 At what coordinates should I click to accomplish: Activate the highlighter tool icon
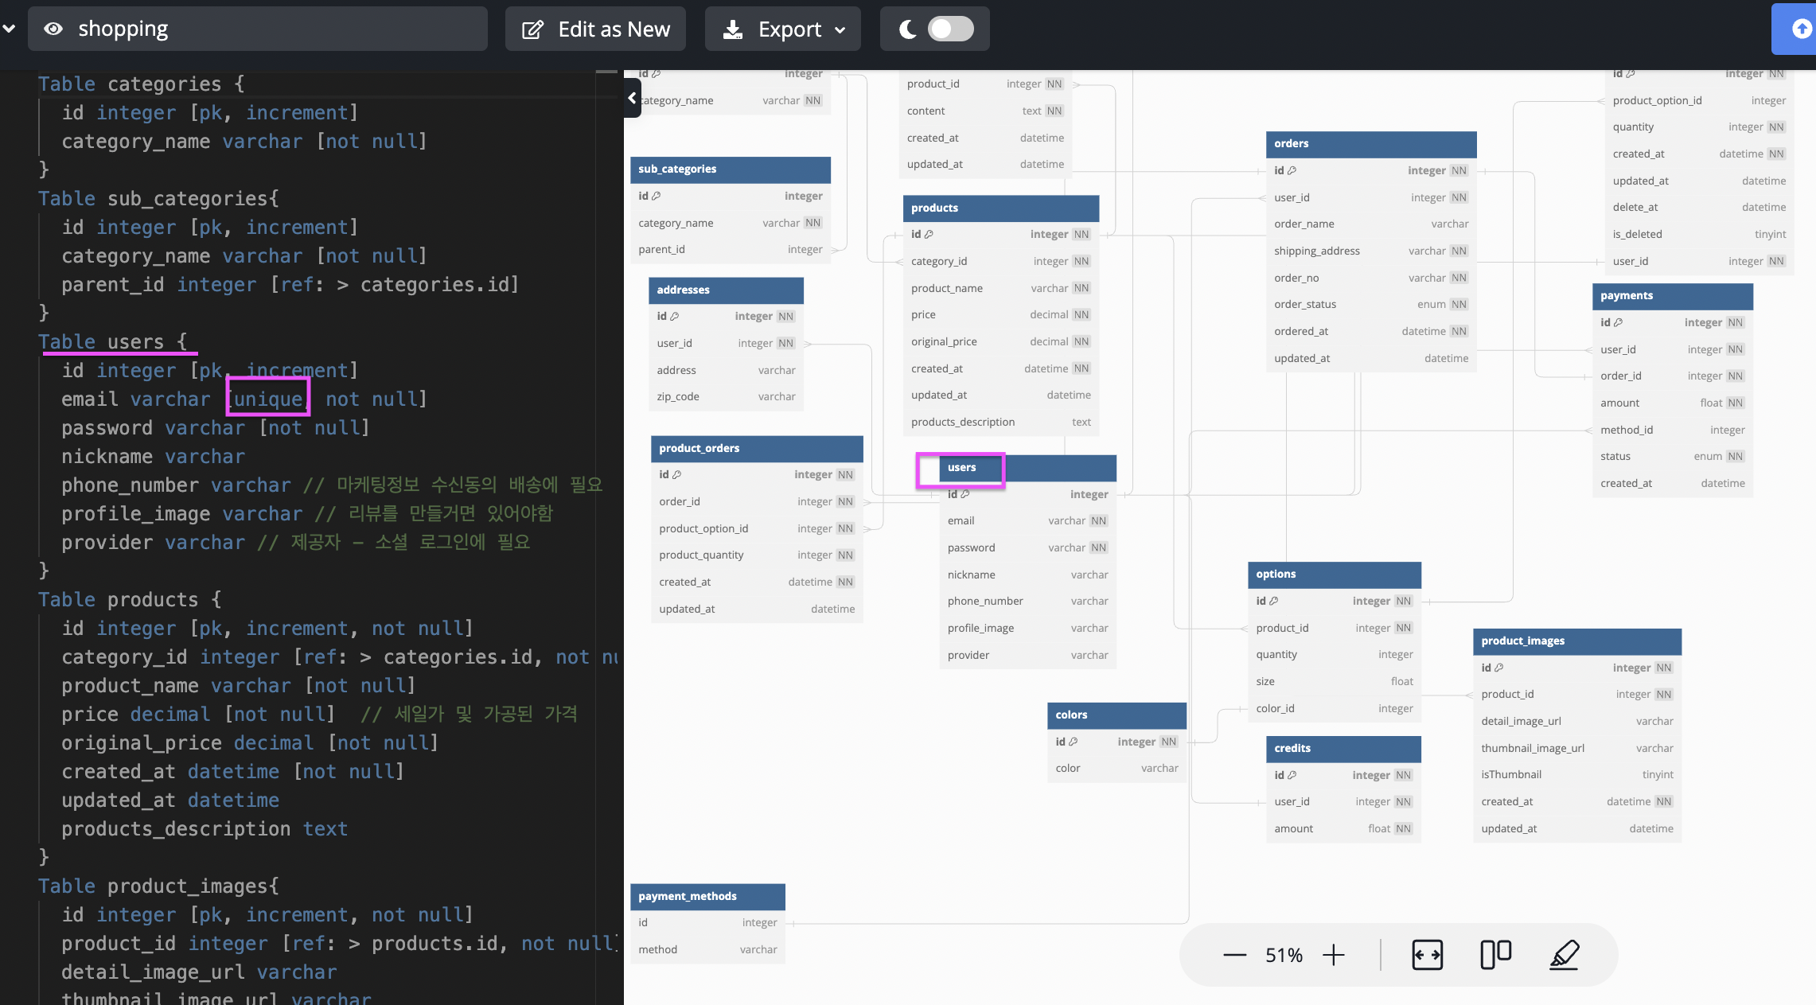coord(1564,955)
